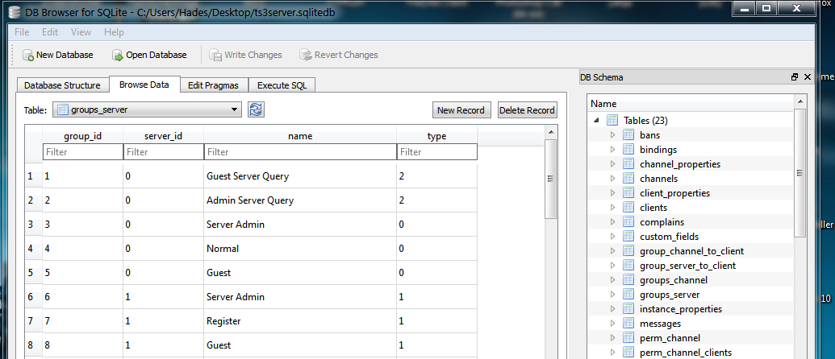
Task: Click the Delete Record button
Action: pos(527,110)
